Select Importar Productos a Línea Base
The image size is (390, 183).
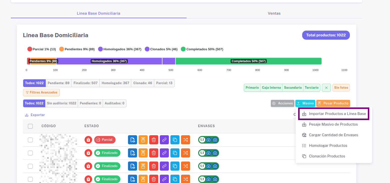(x=334, y=114)
